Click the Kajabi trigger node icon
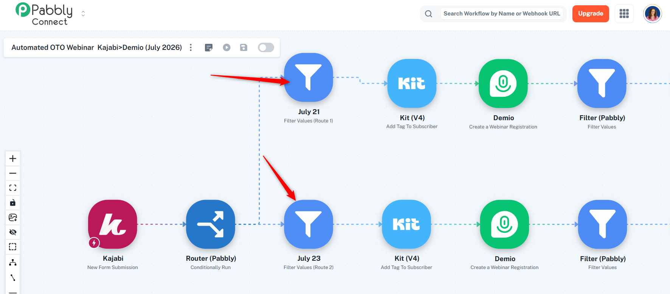 [113, 224]
